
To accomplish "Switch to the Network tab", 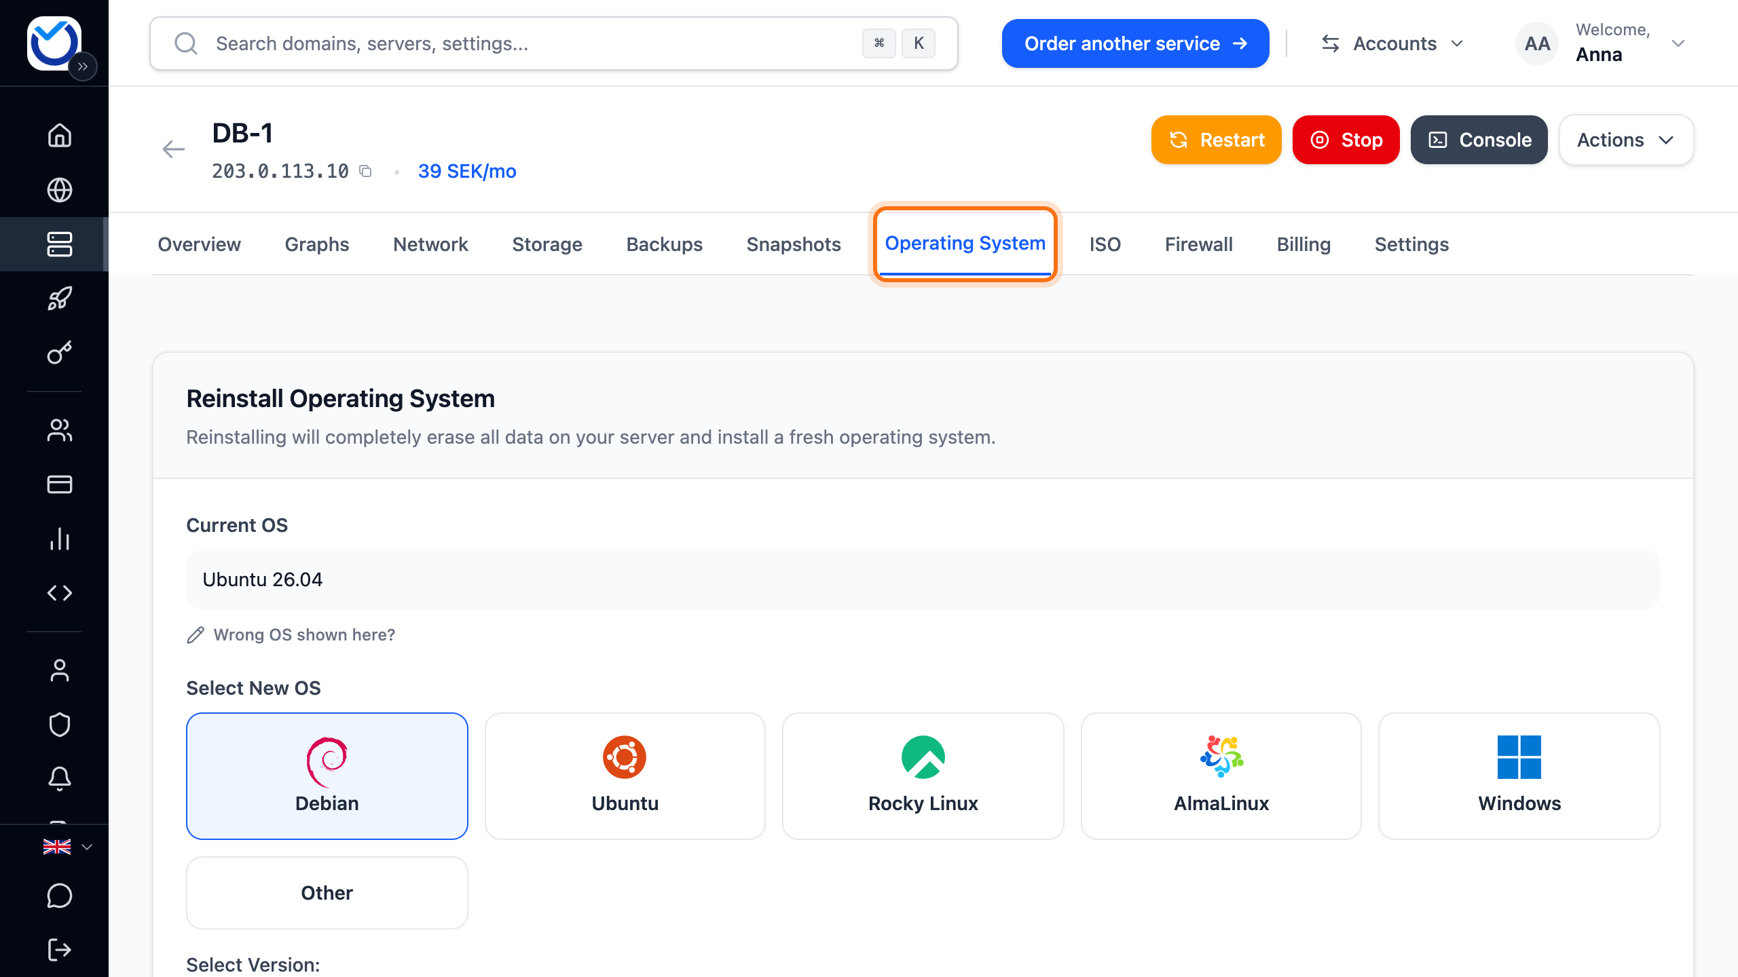I will (430, 244).
